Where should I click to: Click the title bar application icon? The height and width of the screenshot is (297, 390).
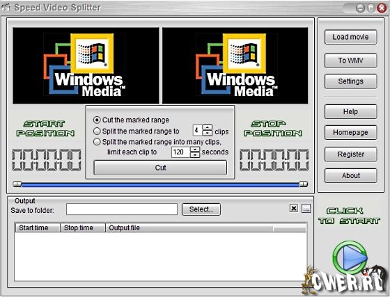(6, 8)
